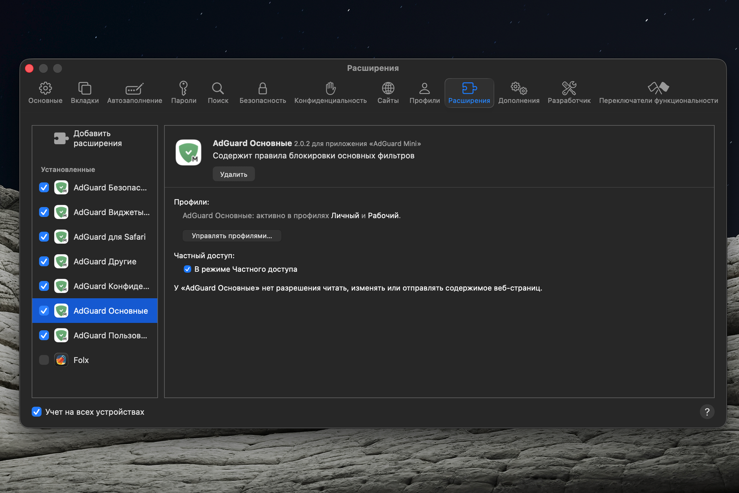This screenshot has height=493, width=739.
Task: Select the Folx extension in the list
Action: [95, 360]
